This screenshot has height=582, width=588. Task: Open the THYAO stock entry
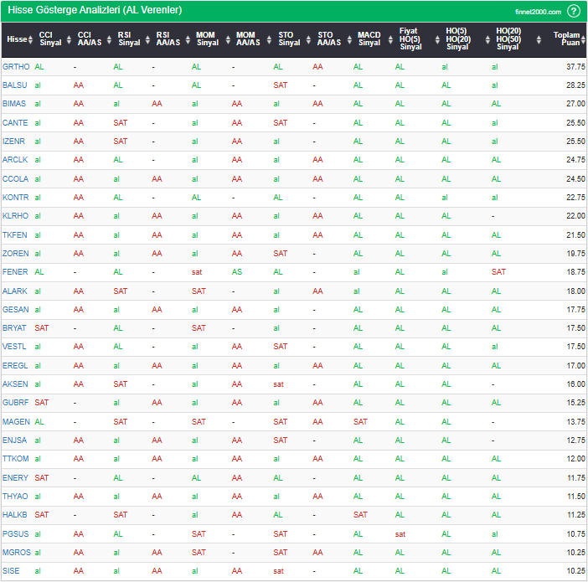coord(15,497)
